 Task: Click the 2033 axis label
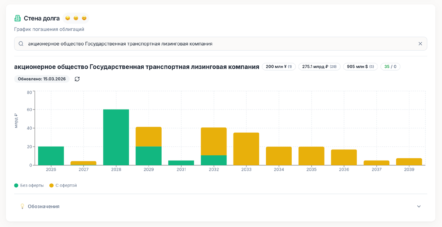click(246, 170)
